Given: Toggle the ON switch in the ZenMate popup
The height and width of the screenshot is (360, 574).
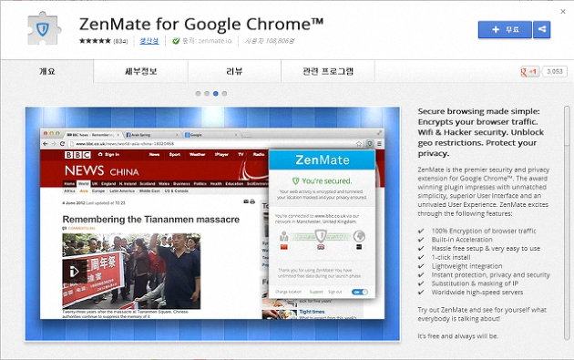Looking at the screenshot, I should point(360,292).
